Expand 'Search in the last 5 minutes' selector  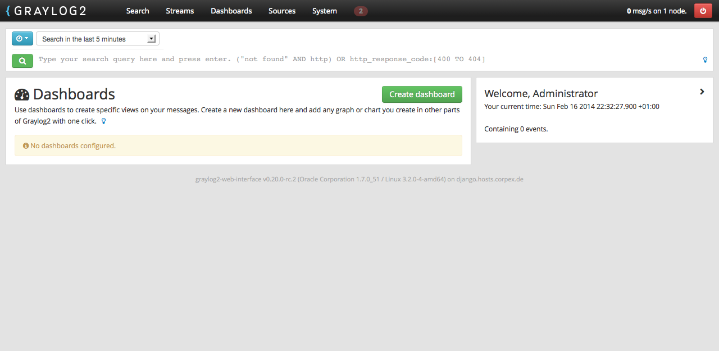pos(97,39)
